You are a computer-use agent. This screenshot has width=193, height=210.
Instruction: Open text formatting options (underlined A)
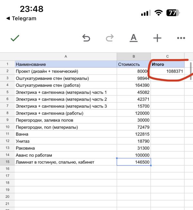[133, 38]
